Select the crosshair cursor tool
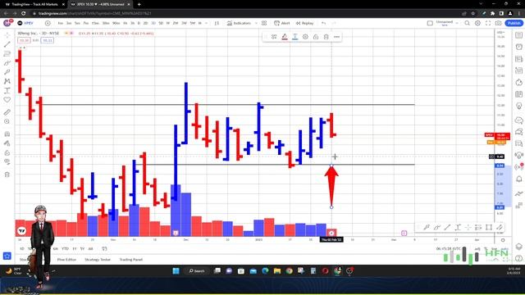Image resolution: width=525 pixels, height=295 pixels. click(7, 35)
